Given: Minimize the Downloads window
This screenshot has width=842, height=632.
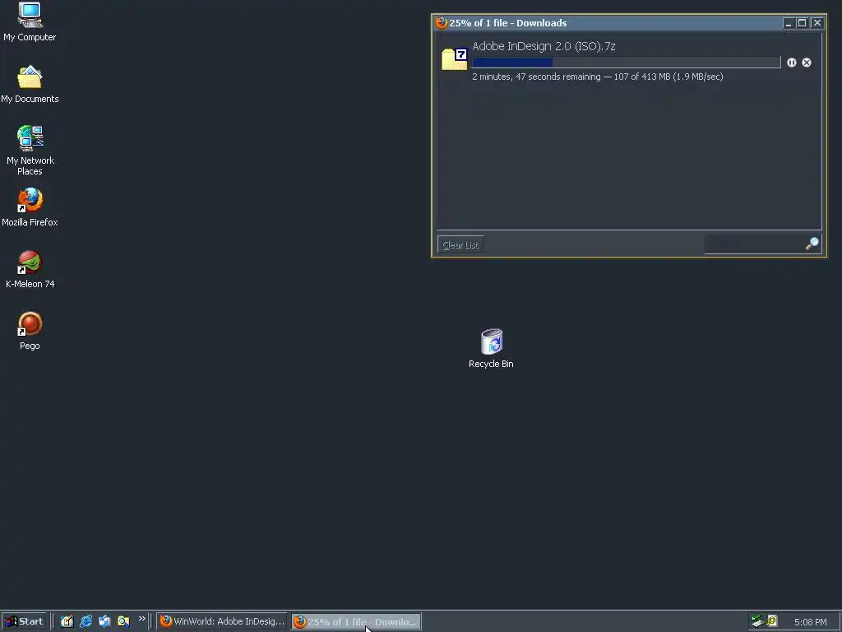Looking at the screenshot, I should (788, 22).
